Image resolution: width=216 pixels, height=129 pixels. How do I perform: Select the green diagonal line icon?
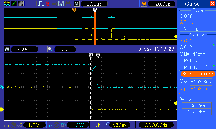[14, 4]
